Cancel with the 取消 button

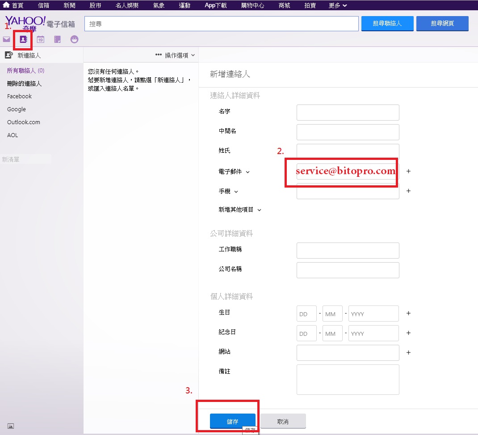tap(283, 421)
